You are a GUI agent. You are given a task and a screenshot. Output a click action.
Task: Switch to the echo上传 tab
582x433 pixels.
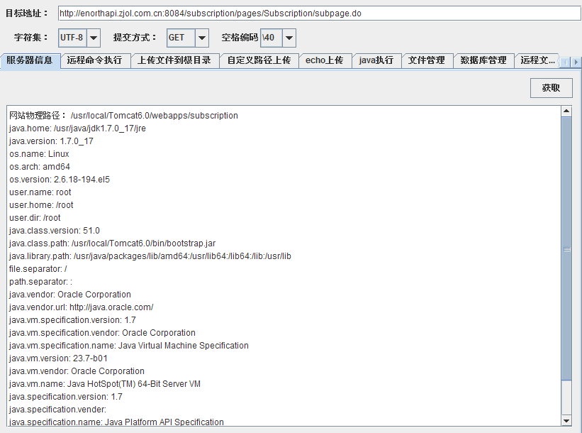[x=325, y=60]
